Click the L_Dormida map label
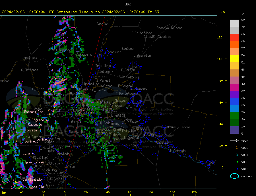The width and height of the screenshot is (256, 196). (x=178, y=151)
